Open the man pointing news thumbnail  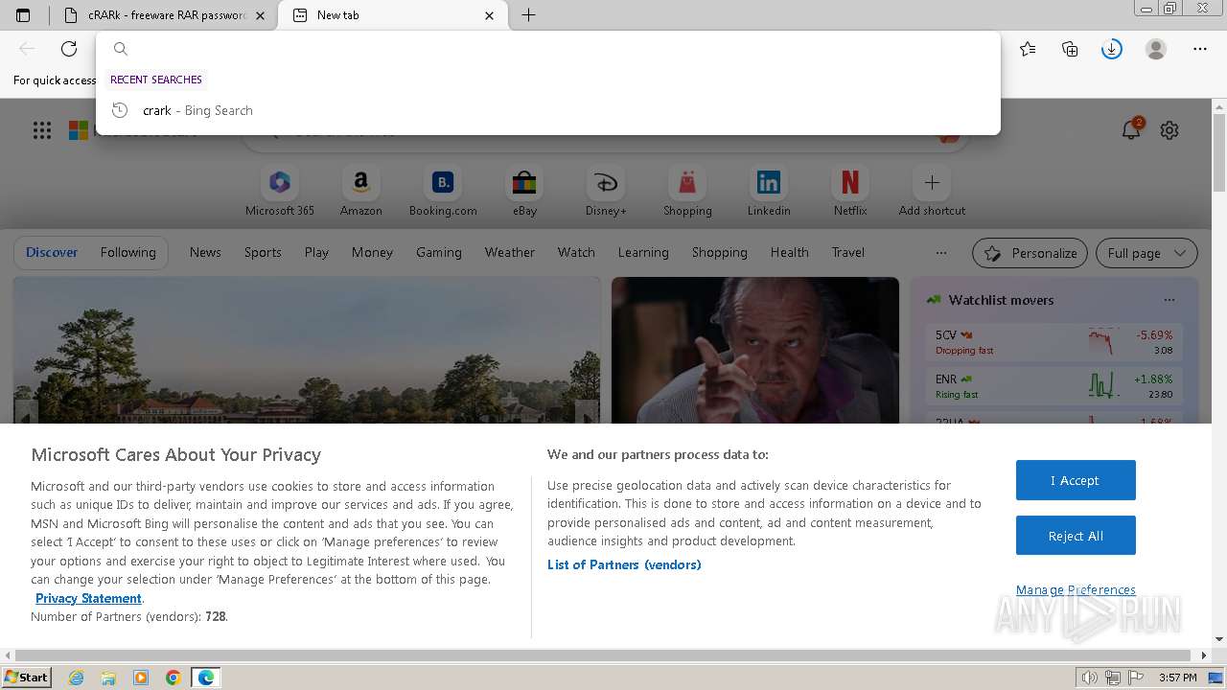tap(755, 351)
